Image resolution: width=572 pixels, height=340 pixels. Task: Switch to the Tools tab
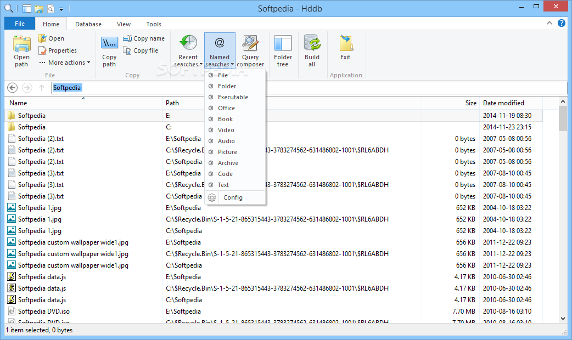tap(154, 24)
